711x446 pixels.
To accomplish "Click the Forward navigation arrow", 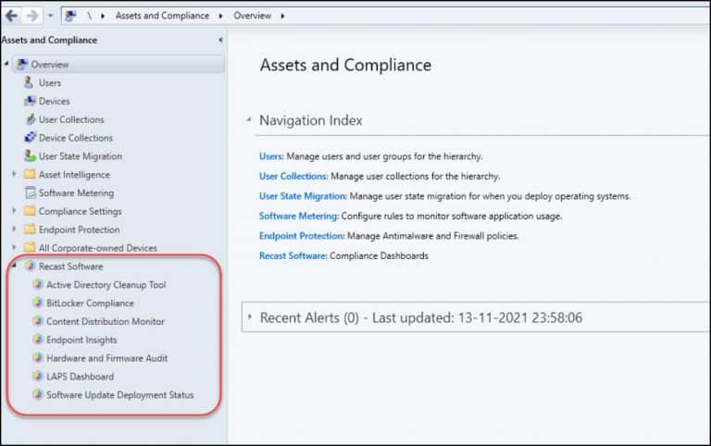I will [x=32, y=16].
